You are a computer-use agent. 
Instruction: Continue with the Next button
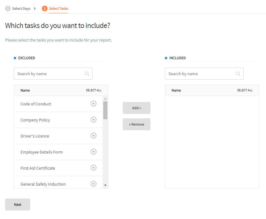pyautogui.click(x=18, y=205)
